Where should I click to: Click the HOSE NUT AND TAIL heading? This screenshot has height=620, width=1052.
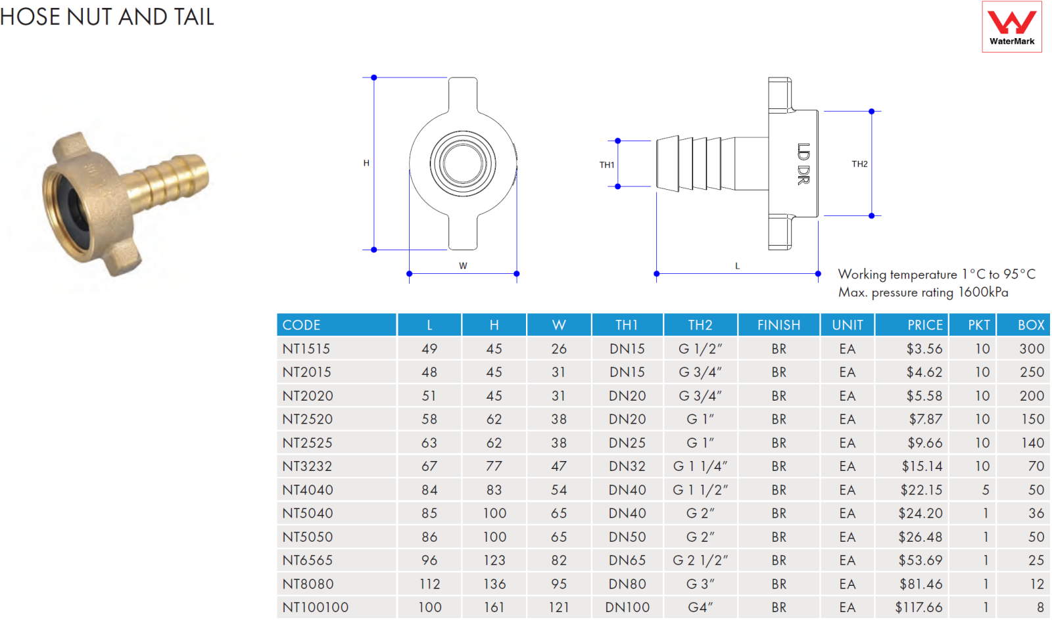click(x=107, y=17)
